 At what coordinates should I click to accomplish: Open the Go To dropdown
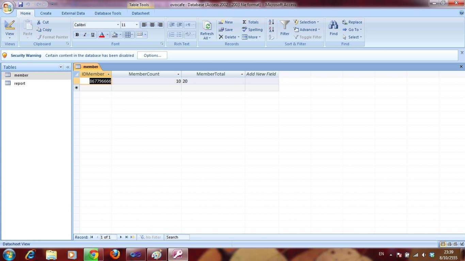point(352,30)
